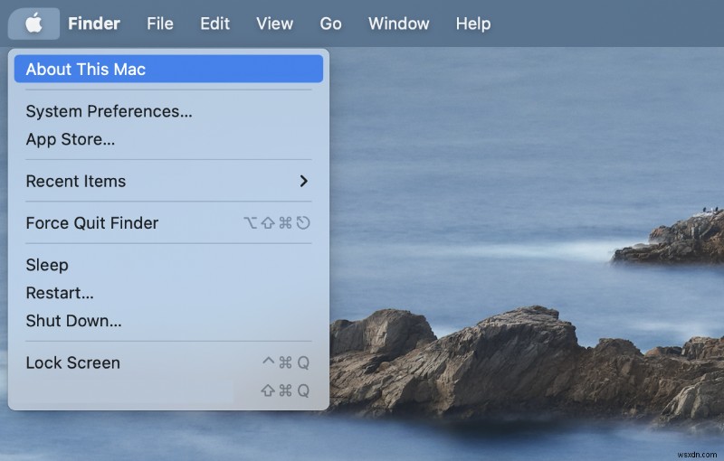Open System Preferences...
The image size is (724, 461).
coord(168,111)
